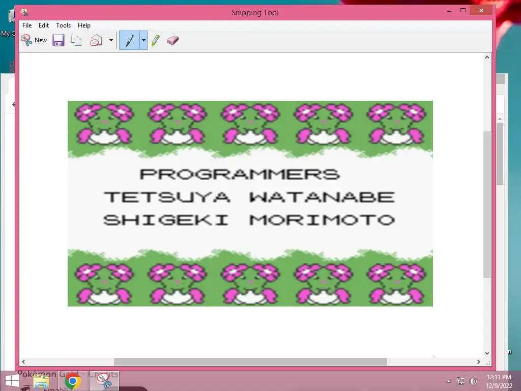Send snip via email envelope icon
Viewport: 521px width, 391px height.
96,40
